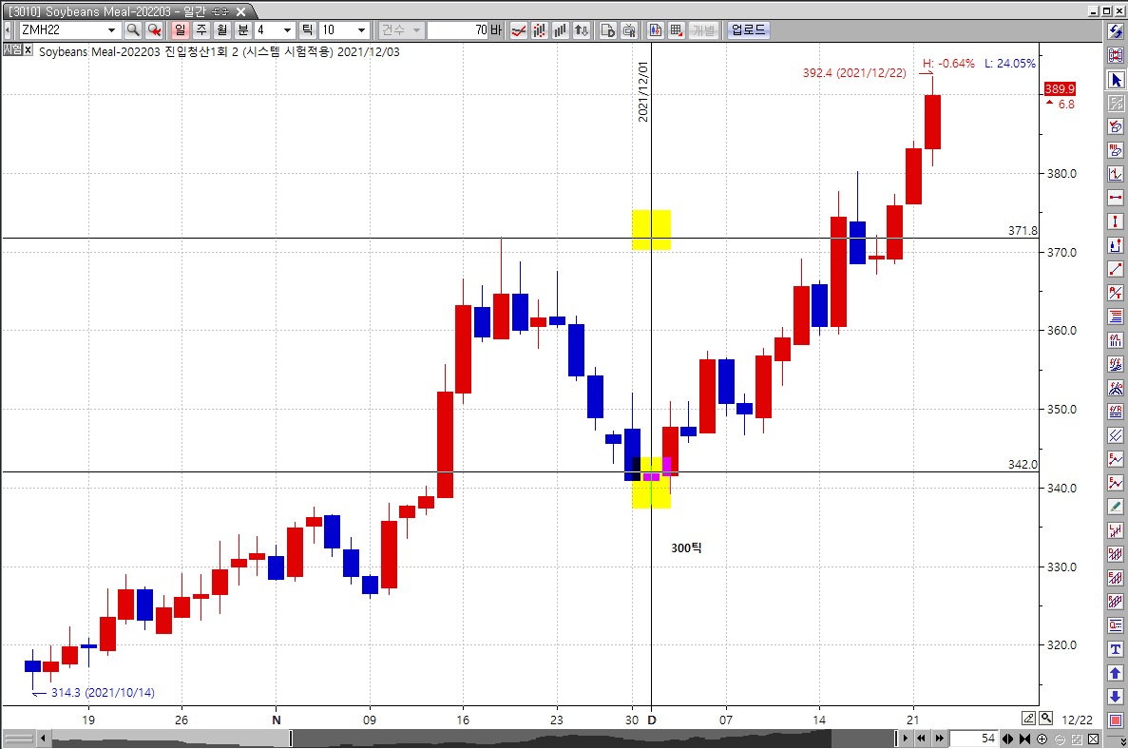The height and width of the screenshot is (749, 1128).
Task: Close the Soybeans Meal chart tab
Action: click(240, 11)
